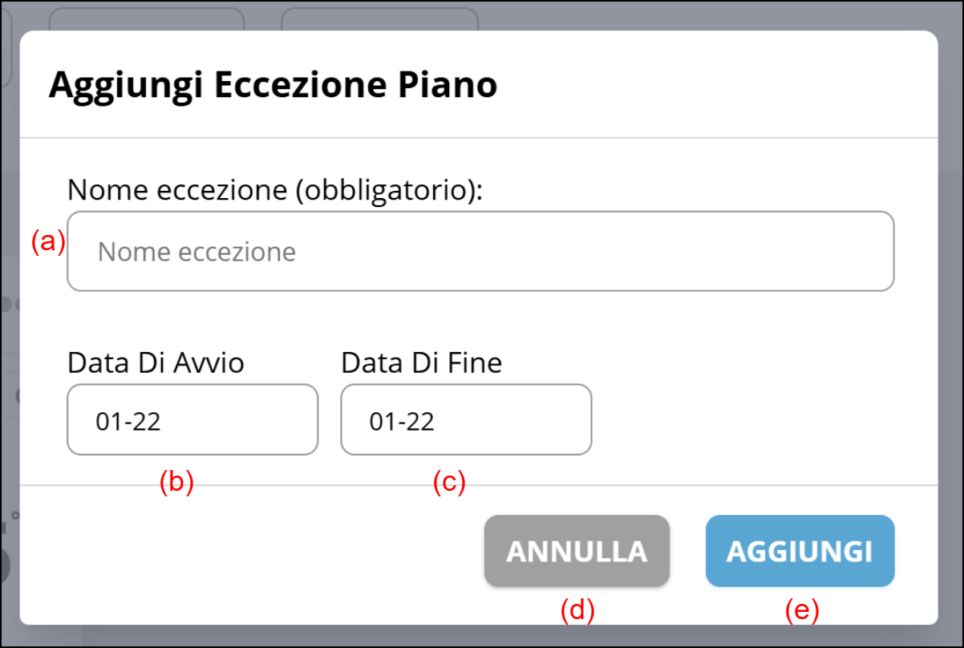Open the Data Di Fine date field
This screenshot has height=648, width=964.
click(x=466, y=420)
